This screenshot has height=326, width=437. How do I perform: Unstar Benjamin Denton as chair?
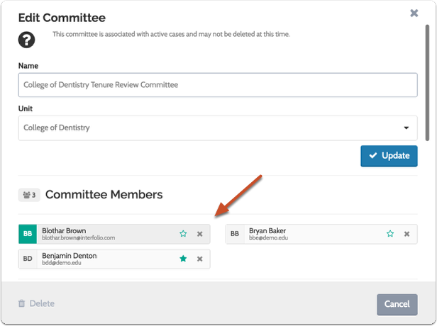(183, 259)
